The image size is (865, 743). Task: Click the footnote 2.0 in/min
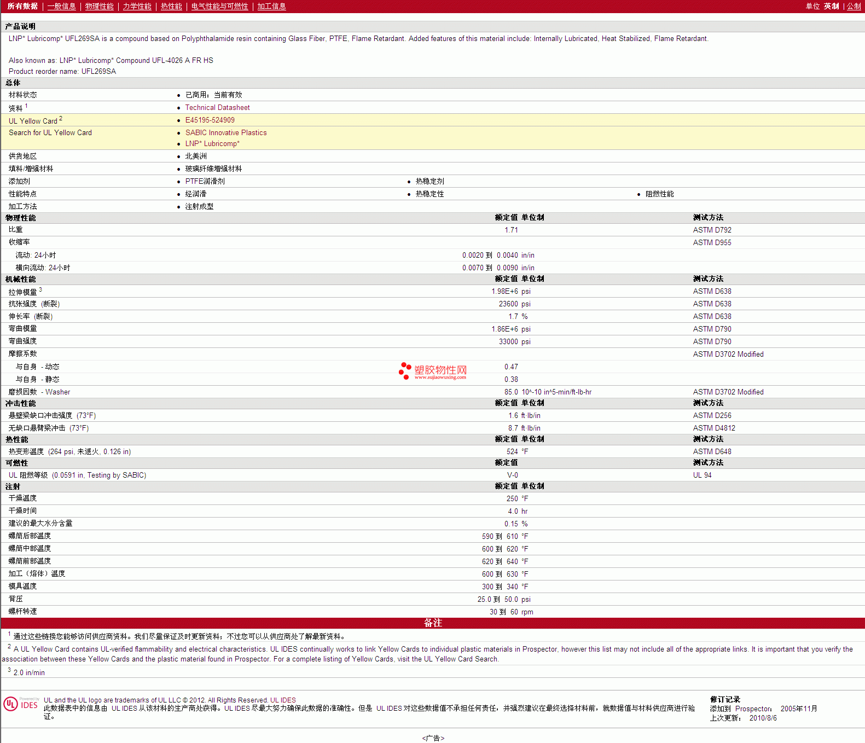[x=29, y=673]
